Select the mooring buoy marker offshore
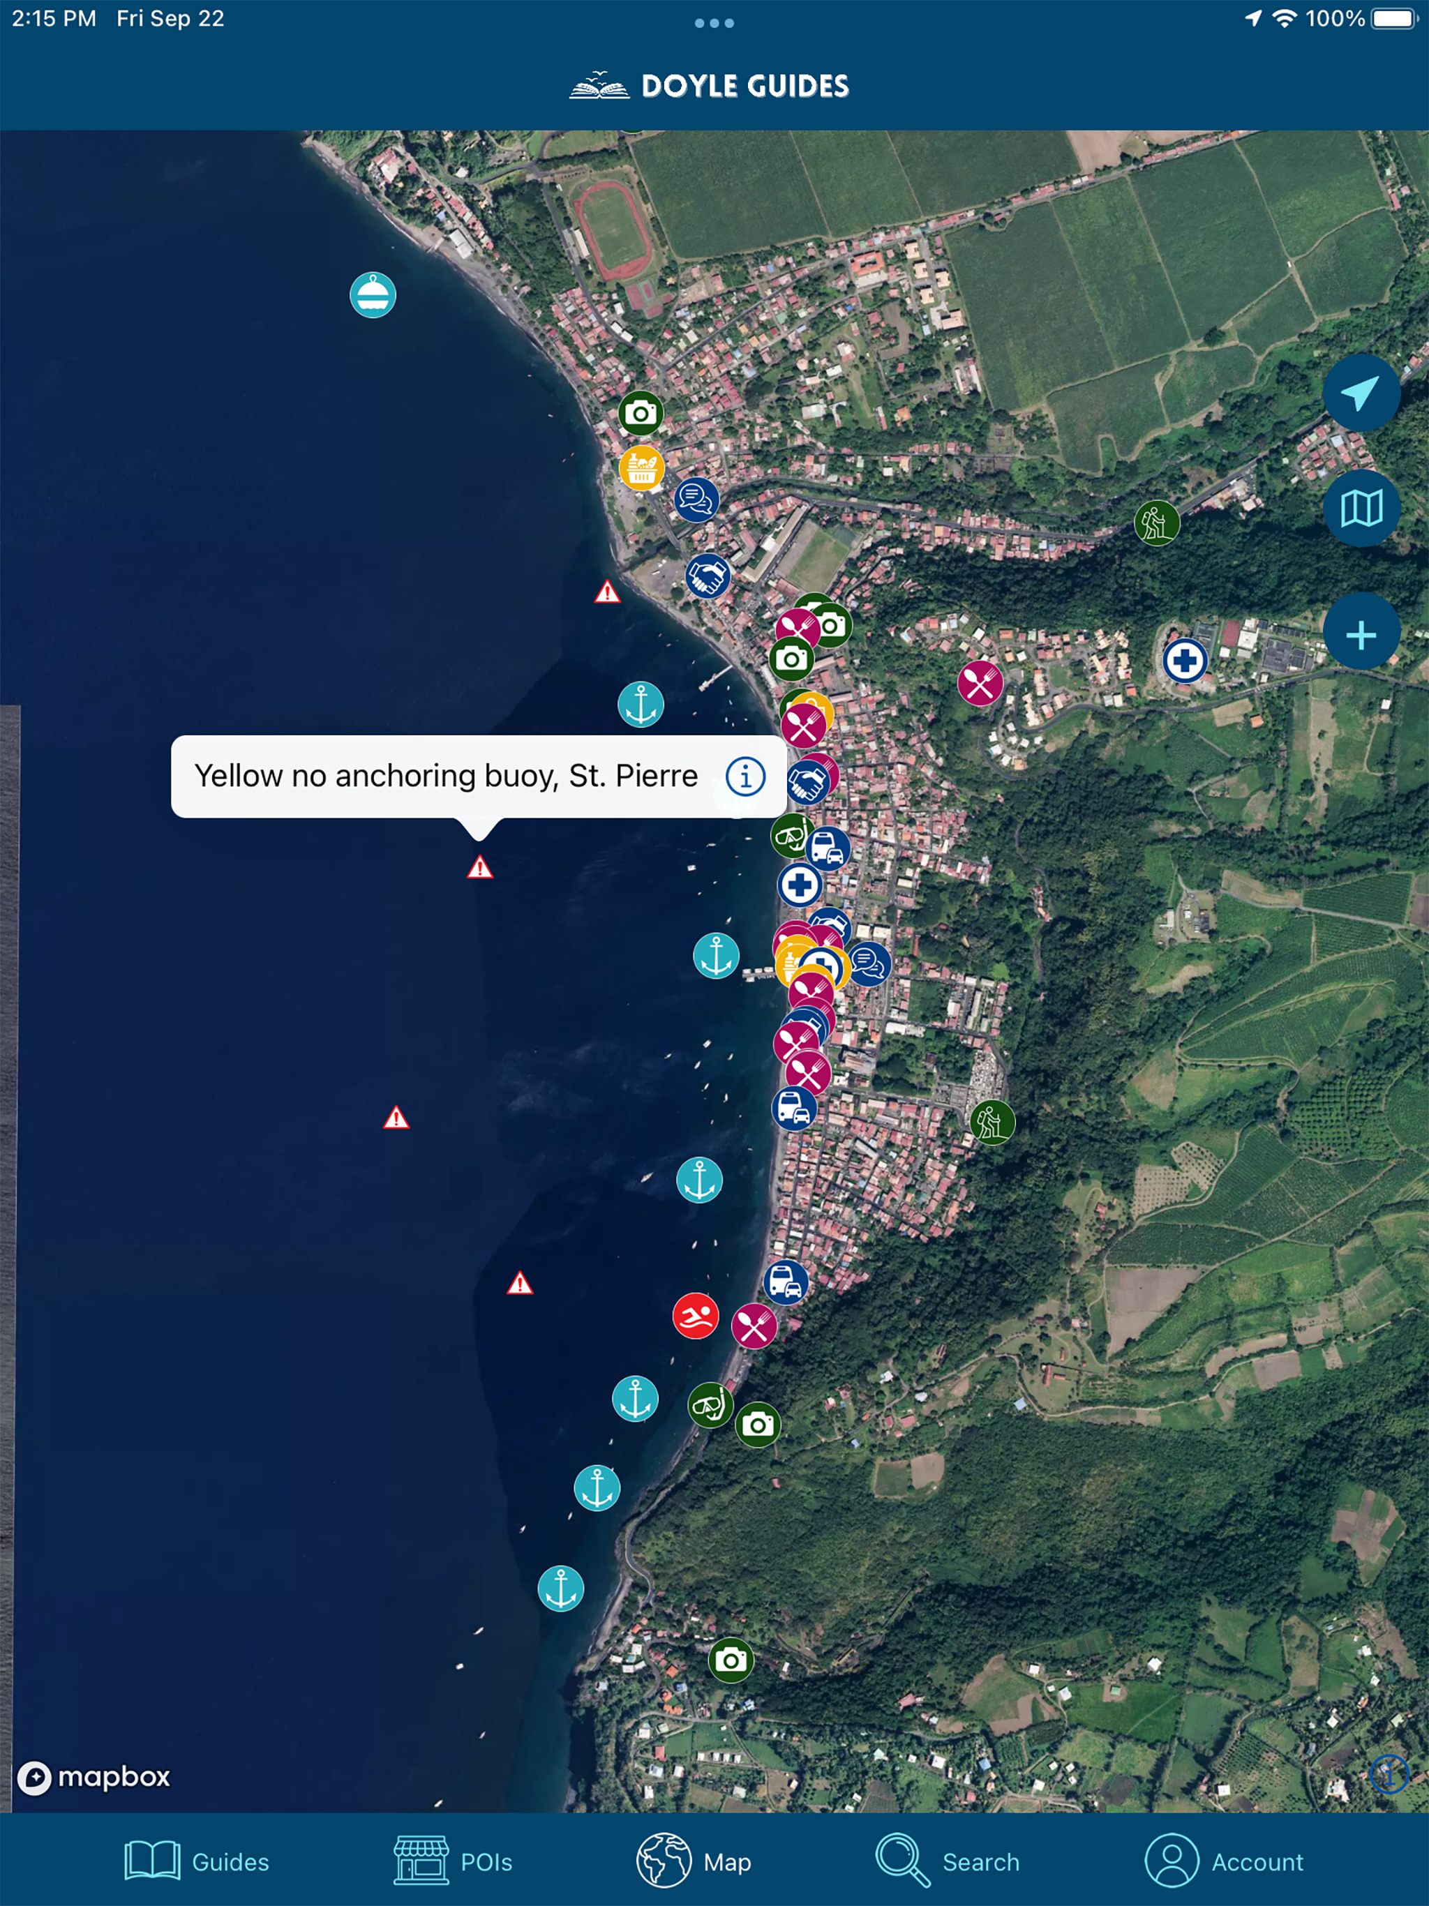The image size is (1429, 1906). pos(373,296)
